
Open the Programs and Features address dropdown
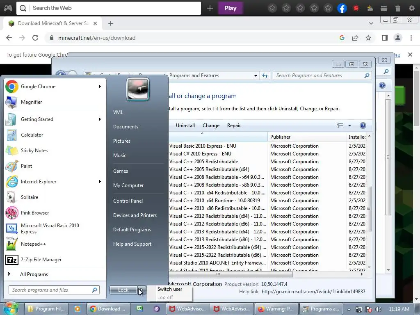coord(256,75)
